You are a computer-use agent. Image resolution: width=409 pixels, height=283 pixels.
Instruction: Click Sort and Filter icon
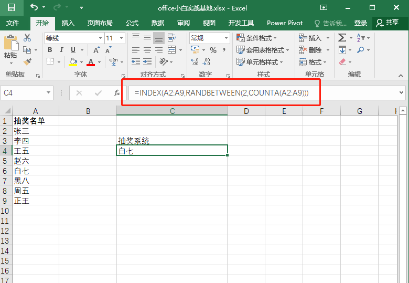(x=361, y=38)
